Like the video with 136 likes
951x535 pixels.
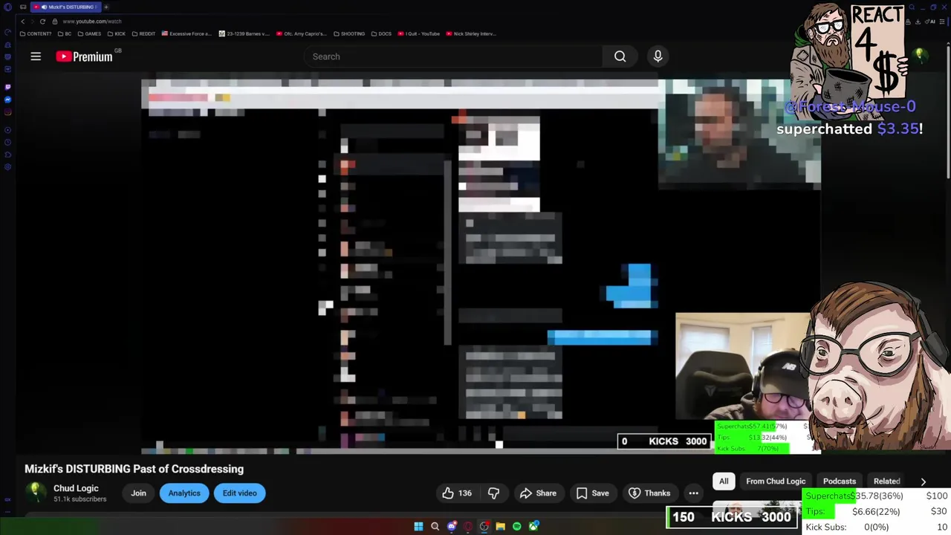pyautogui.click(x=457, y=493)
